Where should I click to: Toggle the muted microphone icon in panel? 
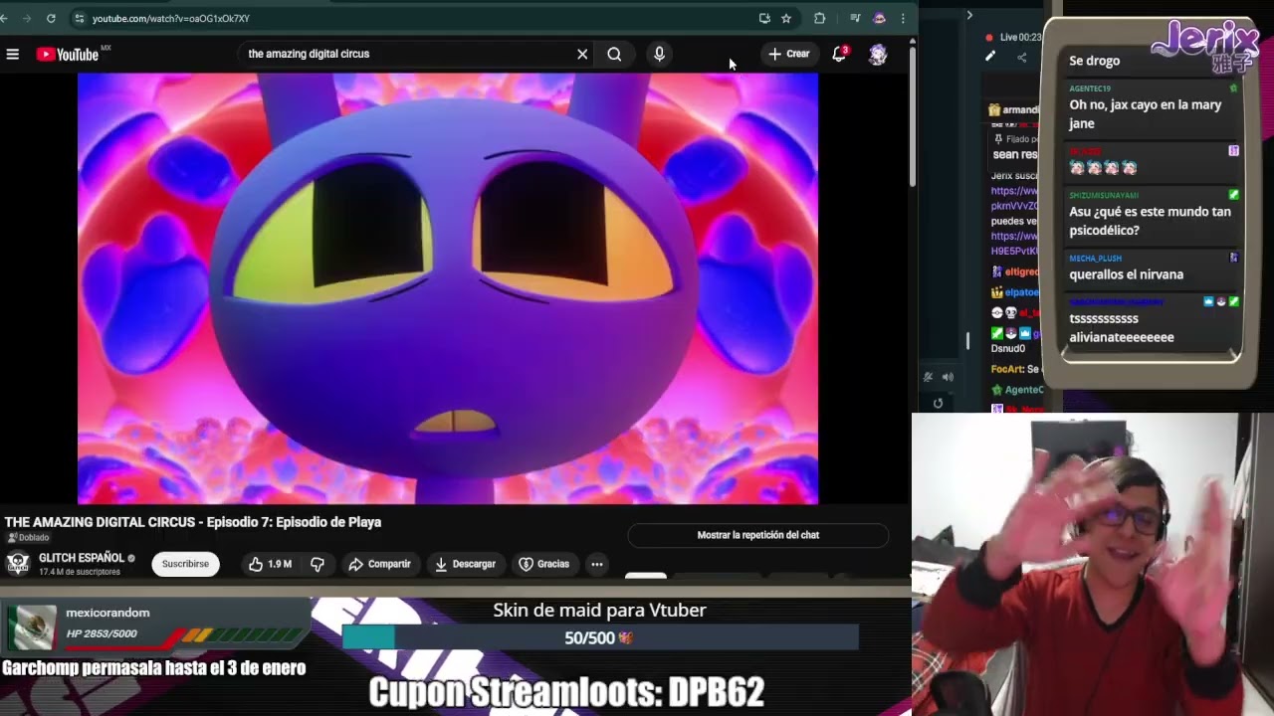click(928, 377)
